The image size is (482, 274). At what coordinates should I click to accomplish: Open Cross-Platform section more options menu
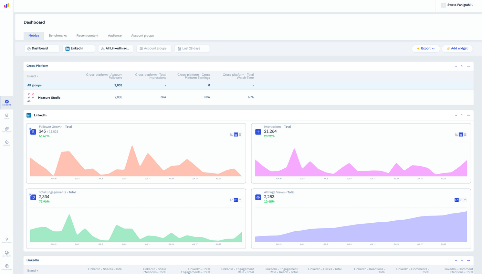pos(469,66)
